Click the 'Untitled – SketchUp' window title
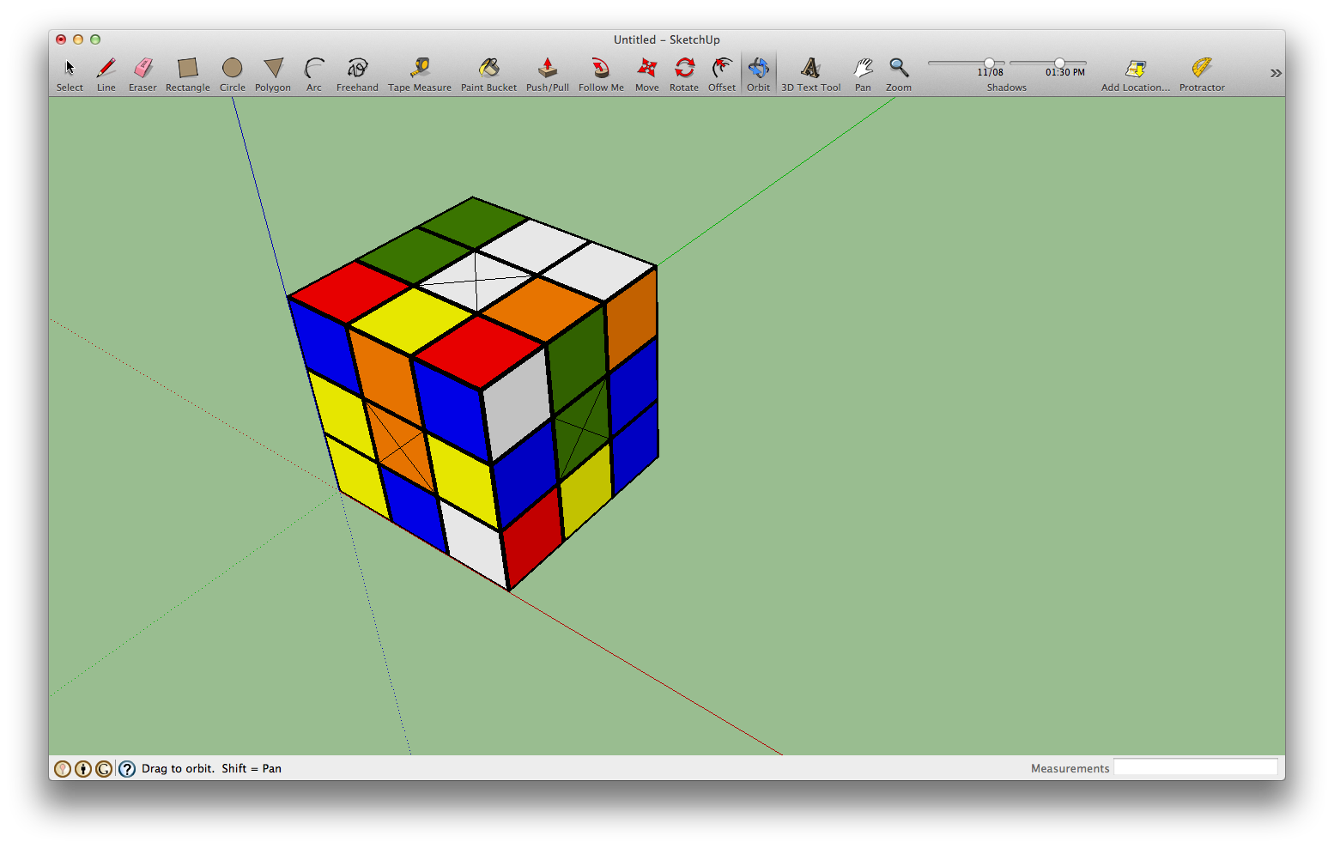The height and width of the screenshot is (848, 1334). pyautogui.click(x=667, y=39)
